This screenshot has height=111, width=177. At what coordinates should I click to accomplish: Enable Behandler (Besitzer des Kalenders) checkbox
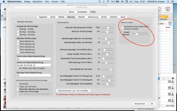(x=18, y=89)
